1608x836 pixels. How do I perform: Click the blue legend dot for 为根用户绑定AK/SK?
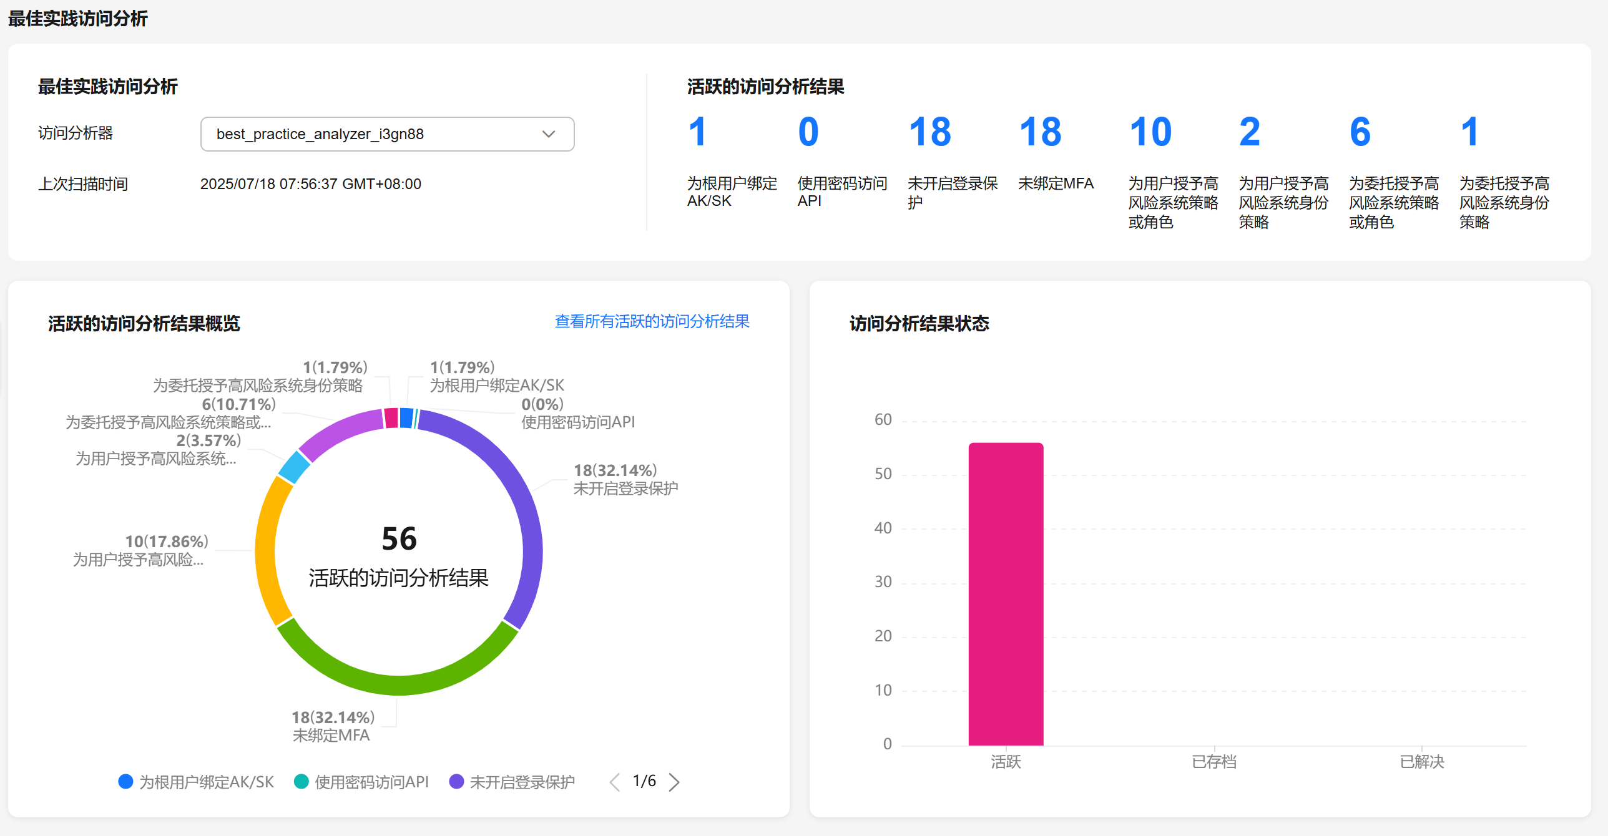pos(125,782)
